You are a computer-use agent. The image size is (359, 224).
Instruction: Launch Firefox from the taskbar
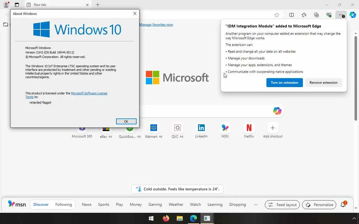(x=166, y=218)
